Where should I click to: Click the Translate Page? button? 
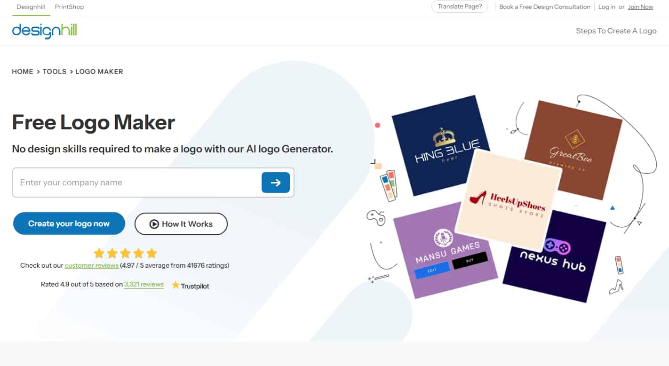tap(460, 7)
